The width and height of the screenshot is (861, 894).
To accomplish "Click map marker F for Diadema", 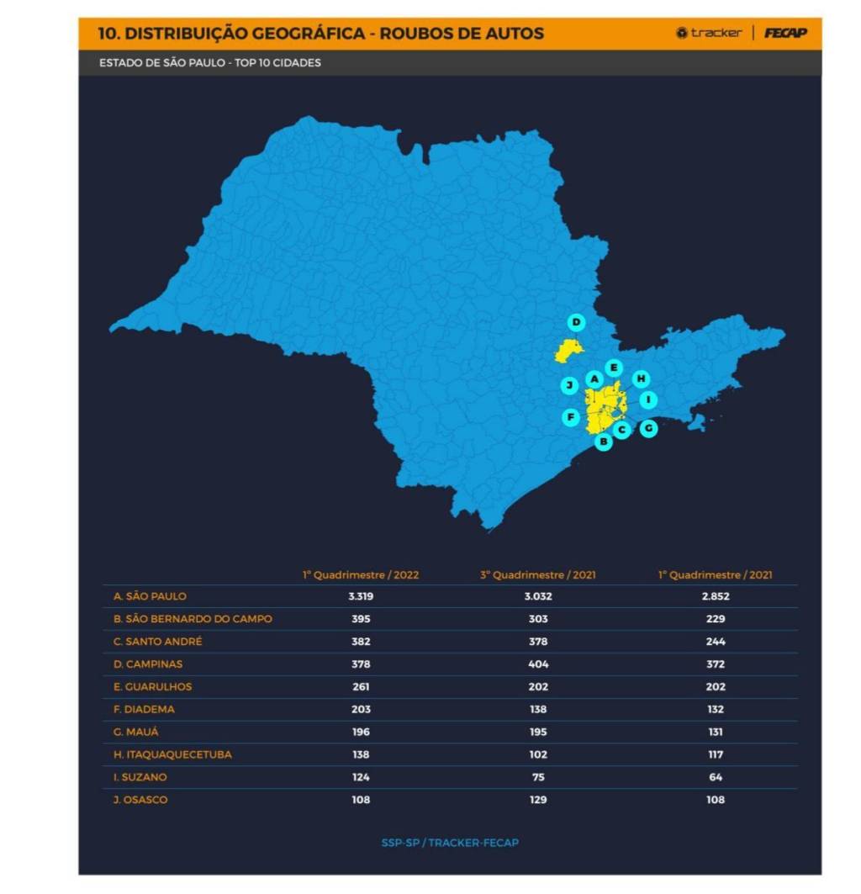I will pyautogui.click(x=571, y=417).
